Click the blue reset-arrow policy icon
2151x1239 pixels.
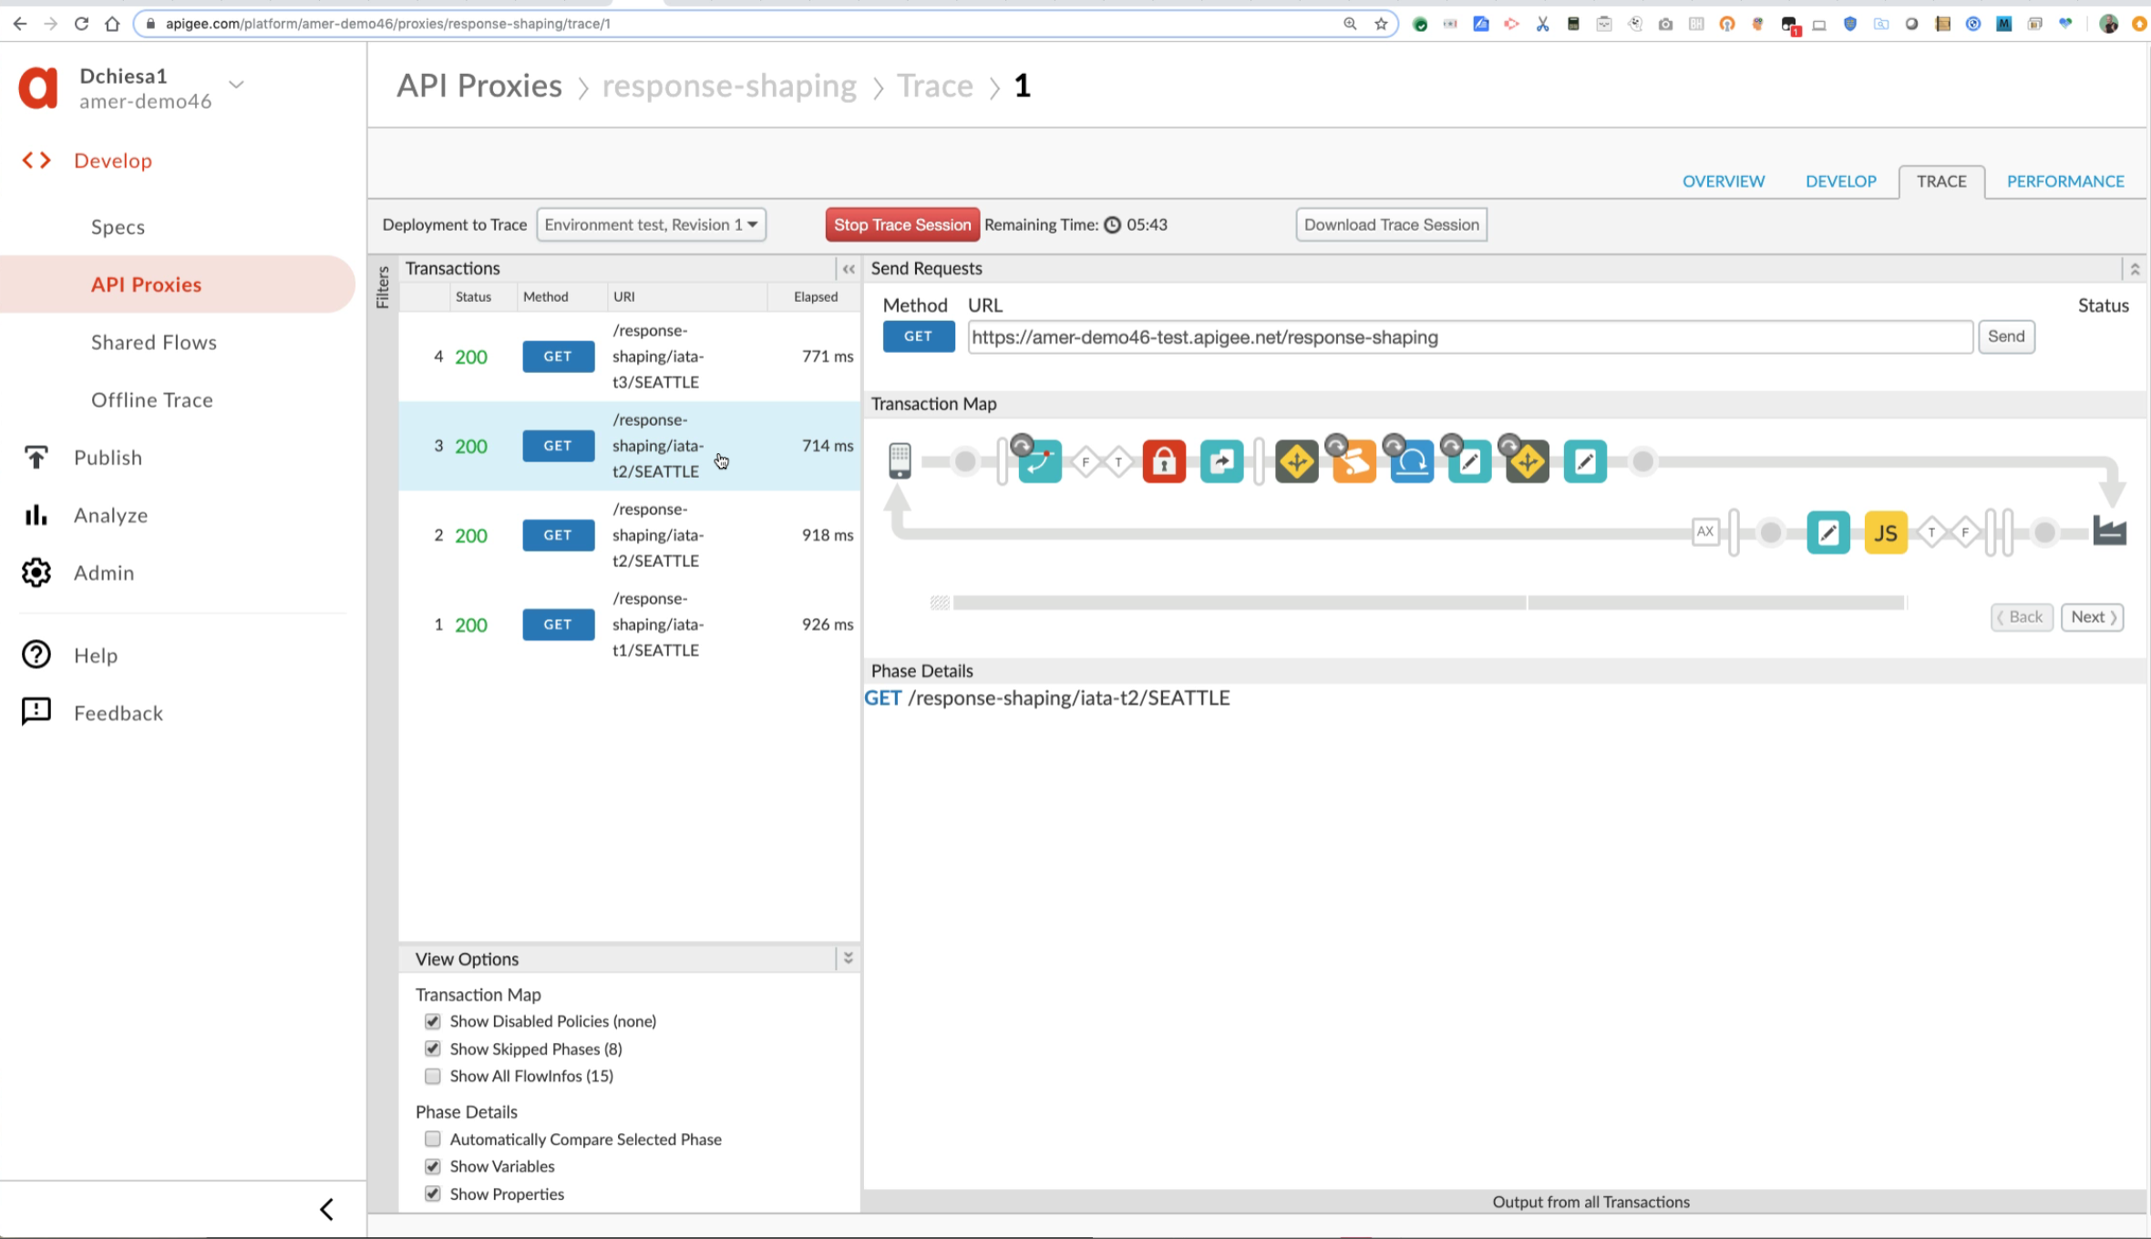pyautogui.click(x=1412, y=462)
